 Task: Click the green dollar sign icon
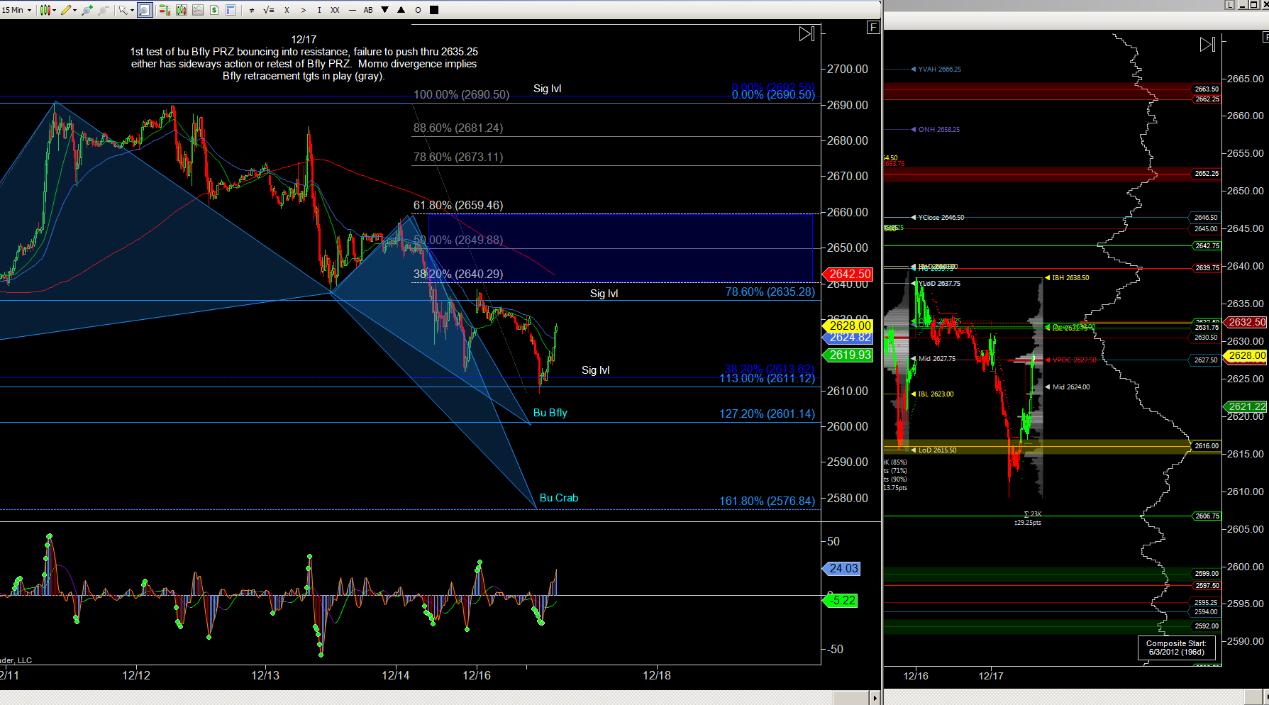(214, 10)
